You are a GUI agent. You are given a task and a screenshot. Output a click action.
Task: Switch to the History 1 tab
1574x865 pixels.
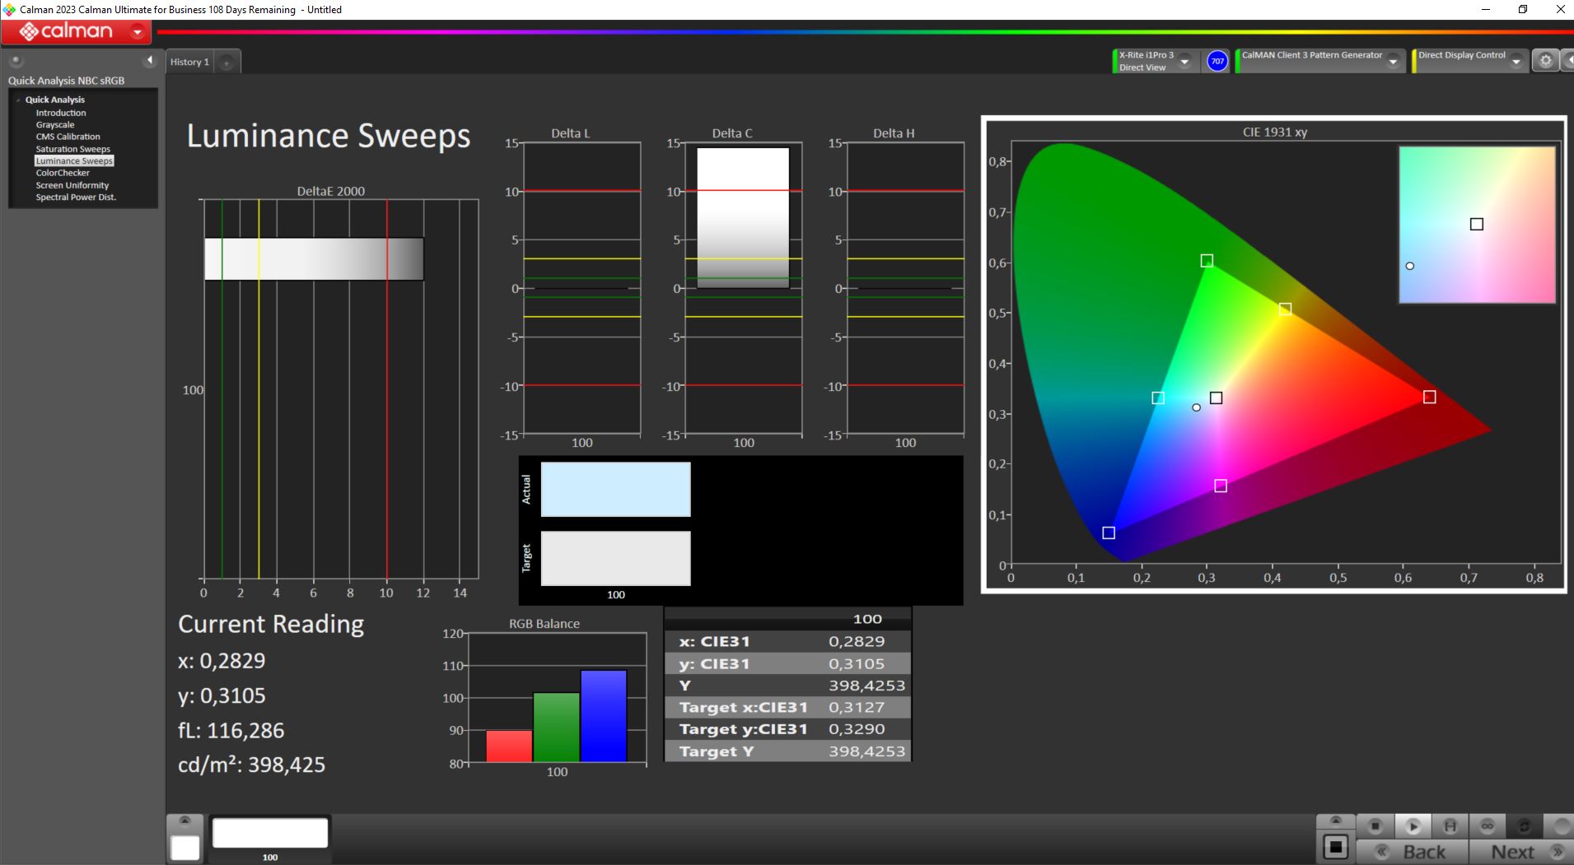(189, 63)
